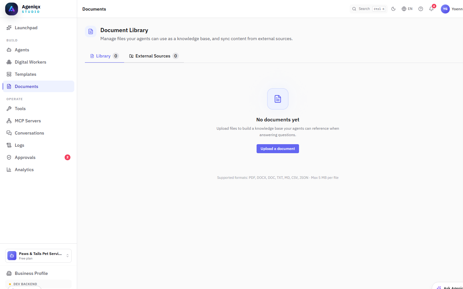Open Analytics from the sidebar
This screenshot has height=289, width=463.
pyautogui.click(x=38, y=170)
